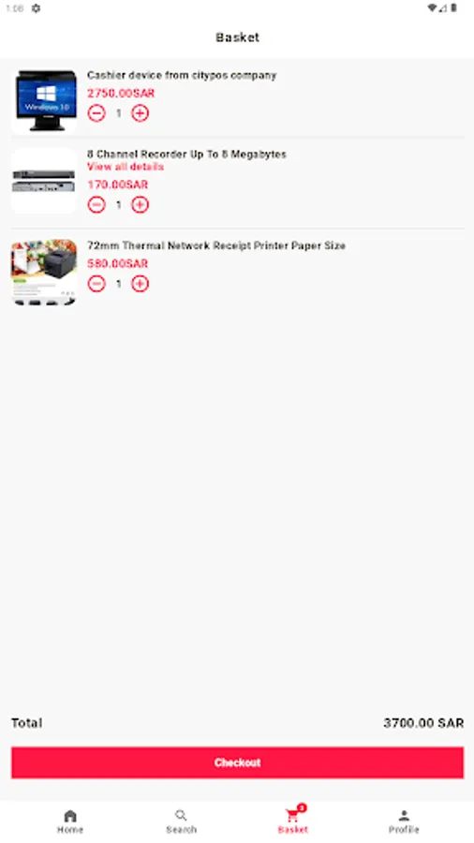Open the Home tab
Screen dimensions: 474x843
tap(70, 821)
